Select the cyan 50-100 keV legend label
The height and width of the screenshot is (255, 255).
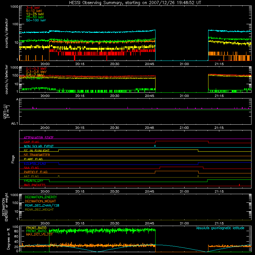(x=36, y=20)
